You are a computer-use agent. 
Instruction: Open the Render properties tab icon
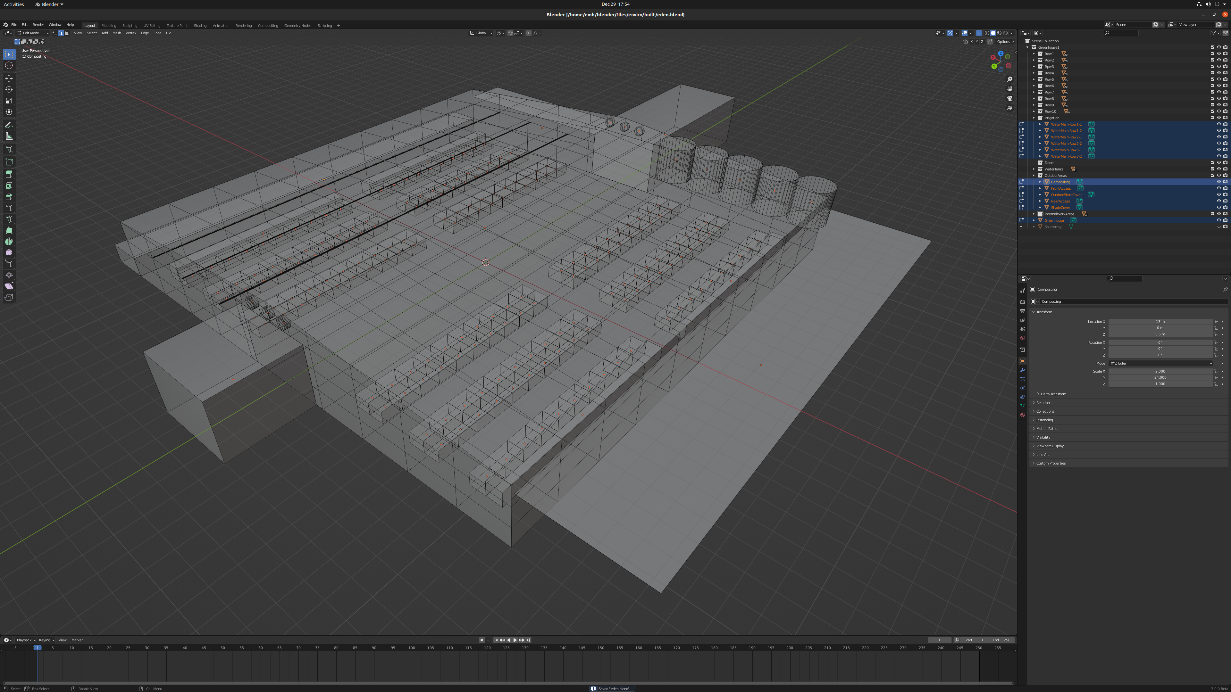click(1022, 302)
